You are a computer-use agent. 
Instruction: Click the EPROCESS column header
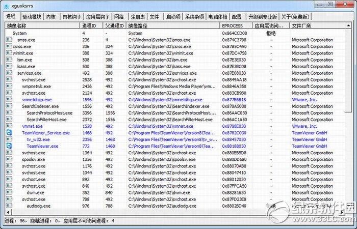(235, 25)
